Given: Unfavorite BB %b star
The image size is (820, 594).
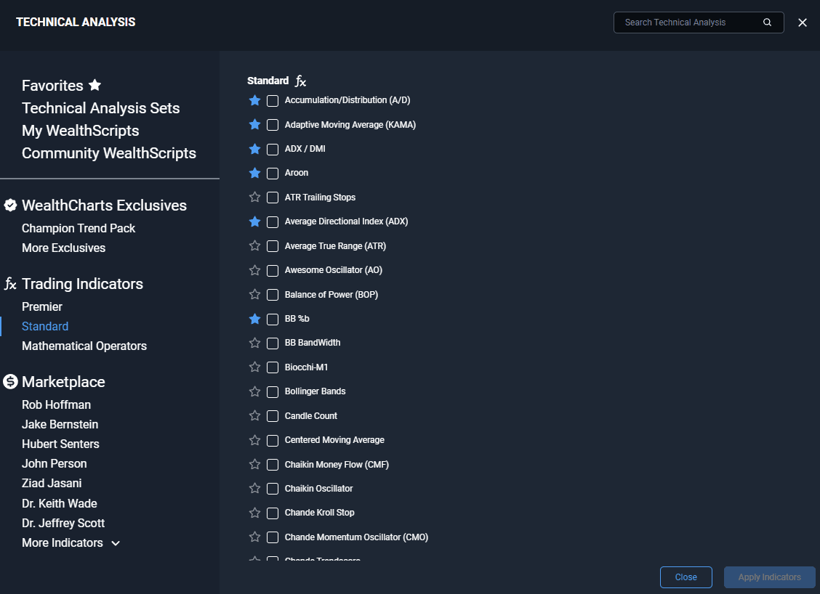Looking at the screenshot, I should [x=254, y=319].
